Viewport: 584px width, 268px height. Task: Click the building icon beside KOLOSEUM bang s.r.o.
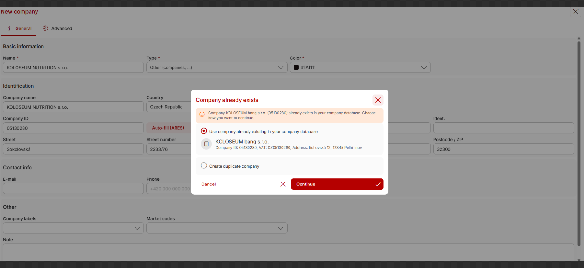(206, 144)
